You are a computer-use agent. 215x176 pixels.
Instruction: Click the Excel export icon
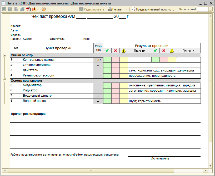pyautogui.click(x=4, y=9)
